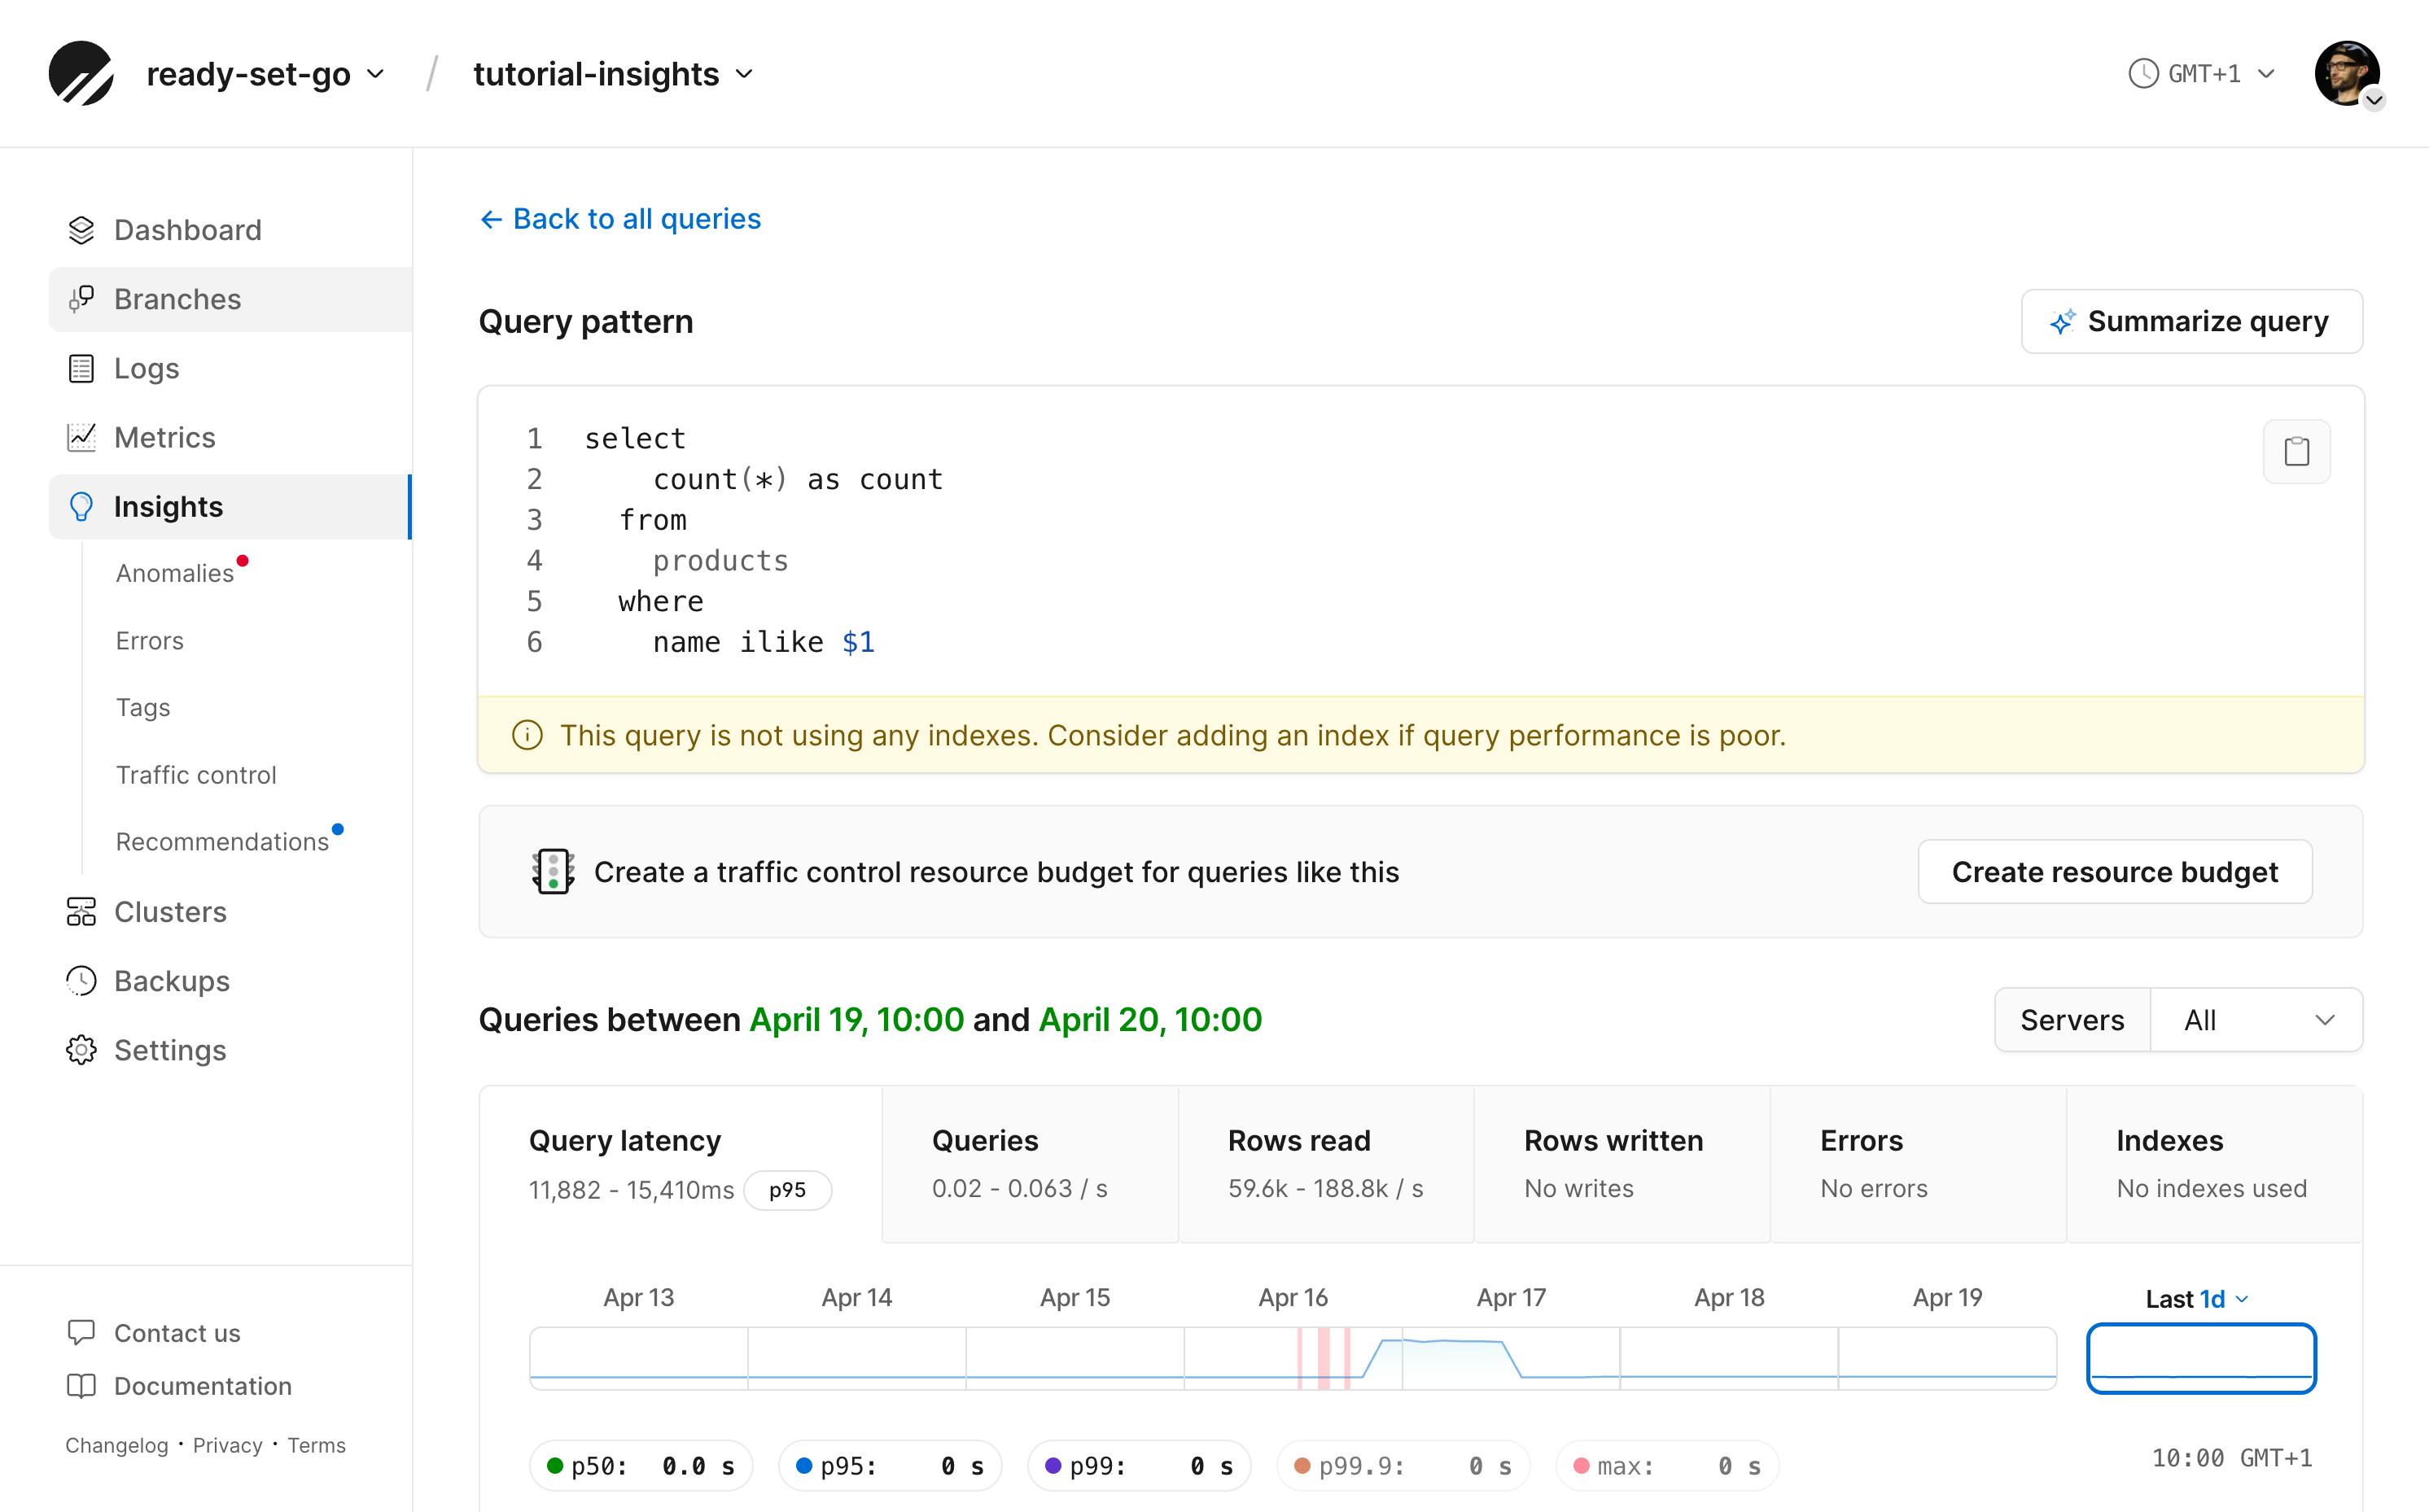Click the red anomaly marker on Apr 16
Image resolution: width=2429 pixels, height=1512 pixels.
click(1323, 1358)
